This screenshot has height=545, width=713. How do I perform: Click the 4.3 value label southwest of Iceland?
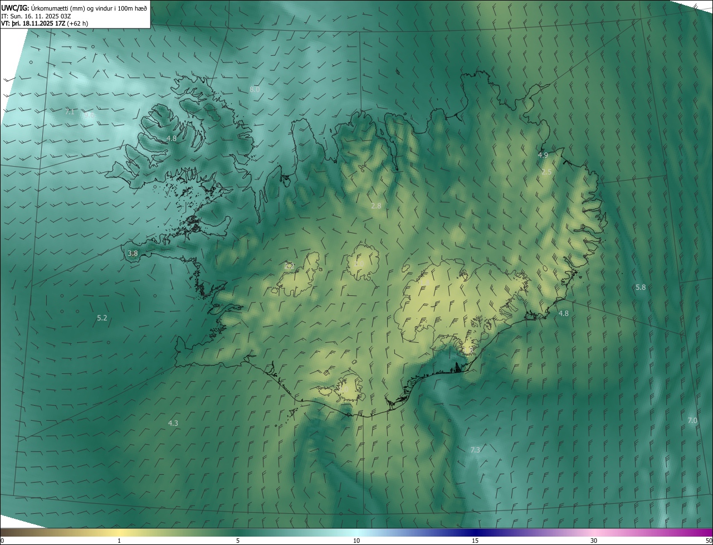[173, 423]
